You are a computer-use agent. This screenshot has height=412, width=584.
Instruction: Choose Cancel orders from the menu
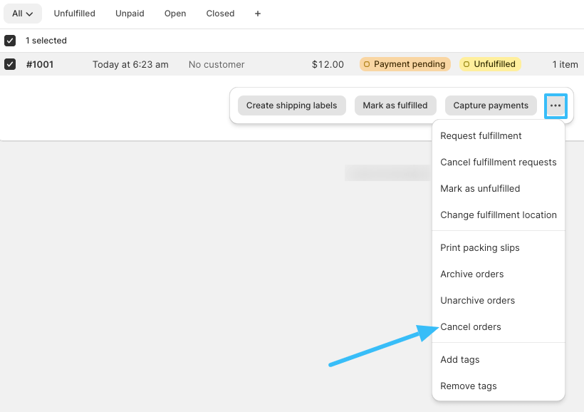tap(471, 326)
